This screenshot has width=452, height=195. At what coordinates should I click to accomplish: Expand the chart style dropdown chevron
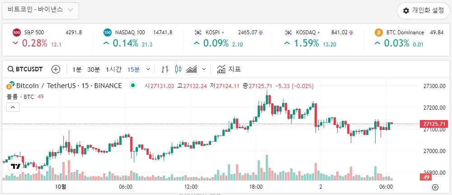click(x=204, y=69)
